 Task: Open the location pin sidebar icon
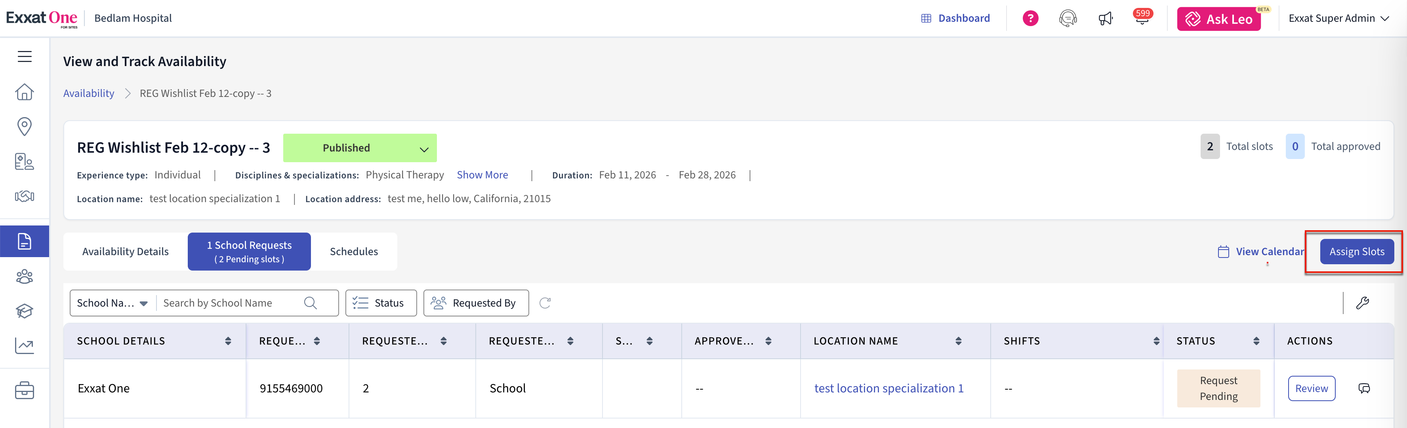click(x=25, y=127)
